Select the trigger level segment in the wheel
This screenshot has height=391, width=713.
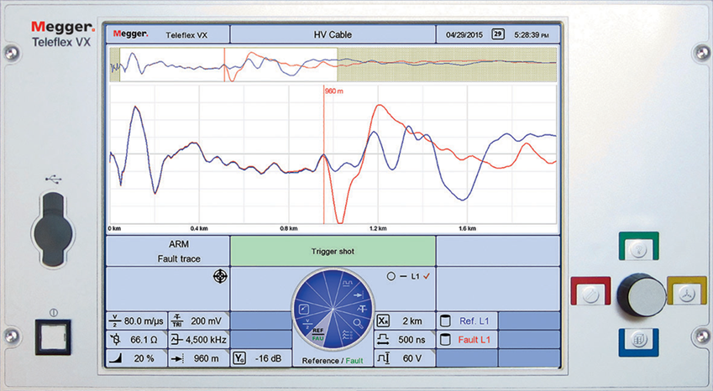[x=362, y=310]
